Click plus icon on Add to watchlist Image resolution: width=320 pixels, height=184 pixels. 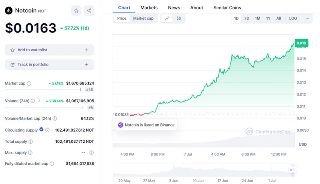(86, 50)
